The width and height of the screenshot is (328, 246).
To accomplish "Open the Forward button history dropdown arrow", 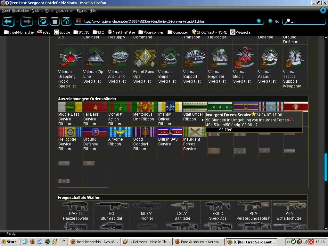I will [x=35, y=21].
